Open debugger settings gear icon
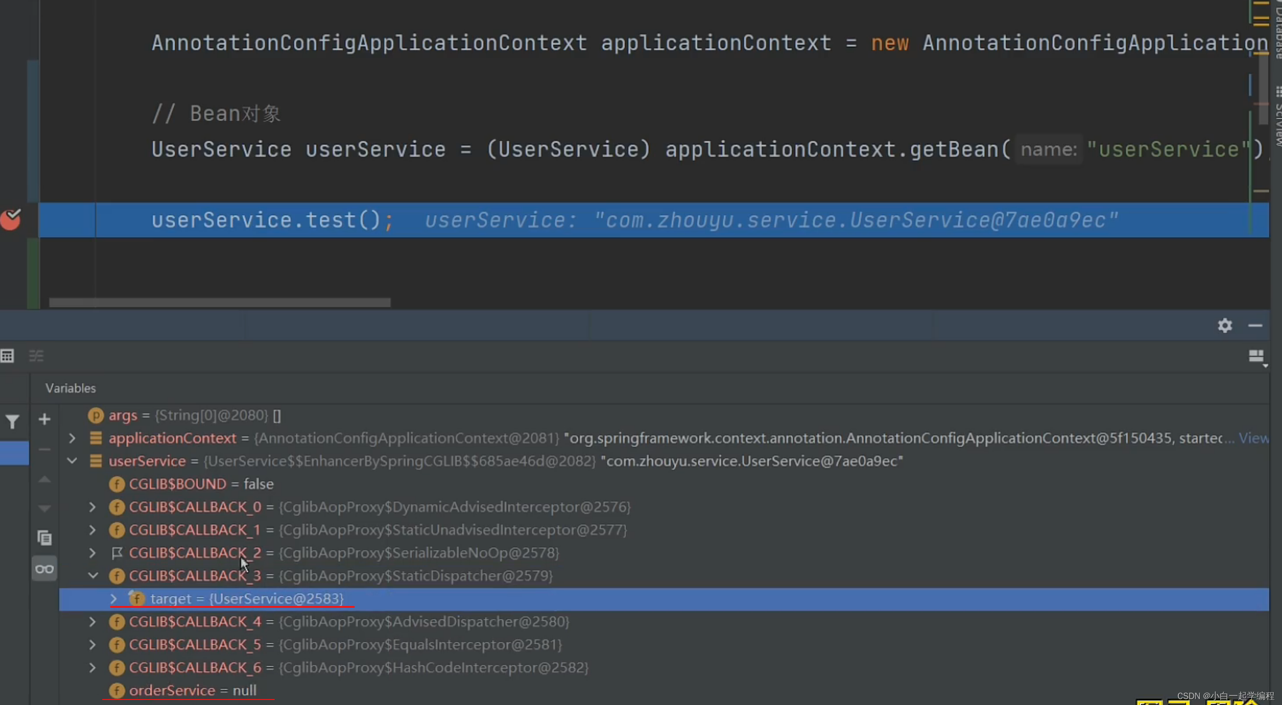The width and height of the screenshot is (1282, 705). (1225, 325)
